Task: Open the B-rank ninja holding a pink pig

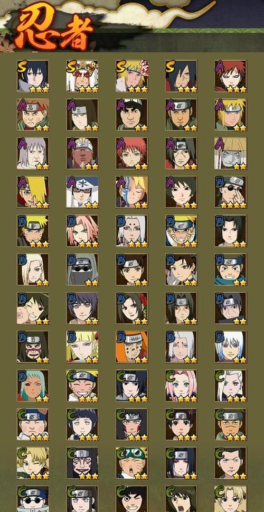Action: pyautogui.click(x=33, y=308)
